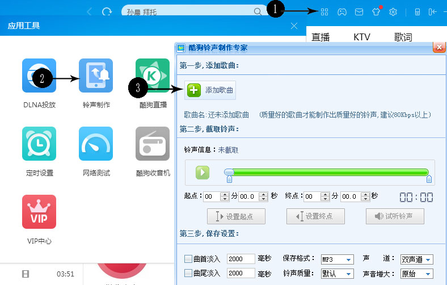
Task: Open the application tools grid icon
Action: tap(324, 12)
